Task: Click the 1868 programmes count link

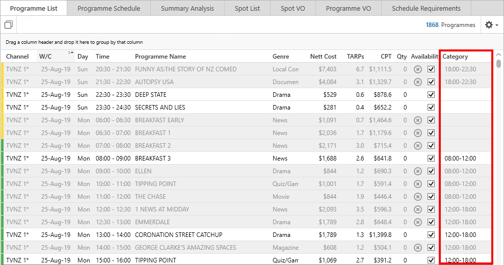Action: pos(432,25)
